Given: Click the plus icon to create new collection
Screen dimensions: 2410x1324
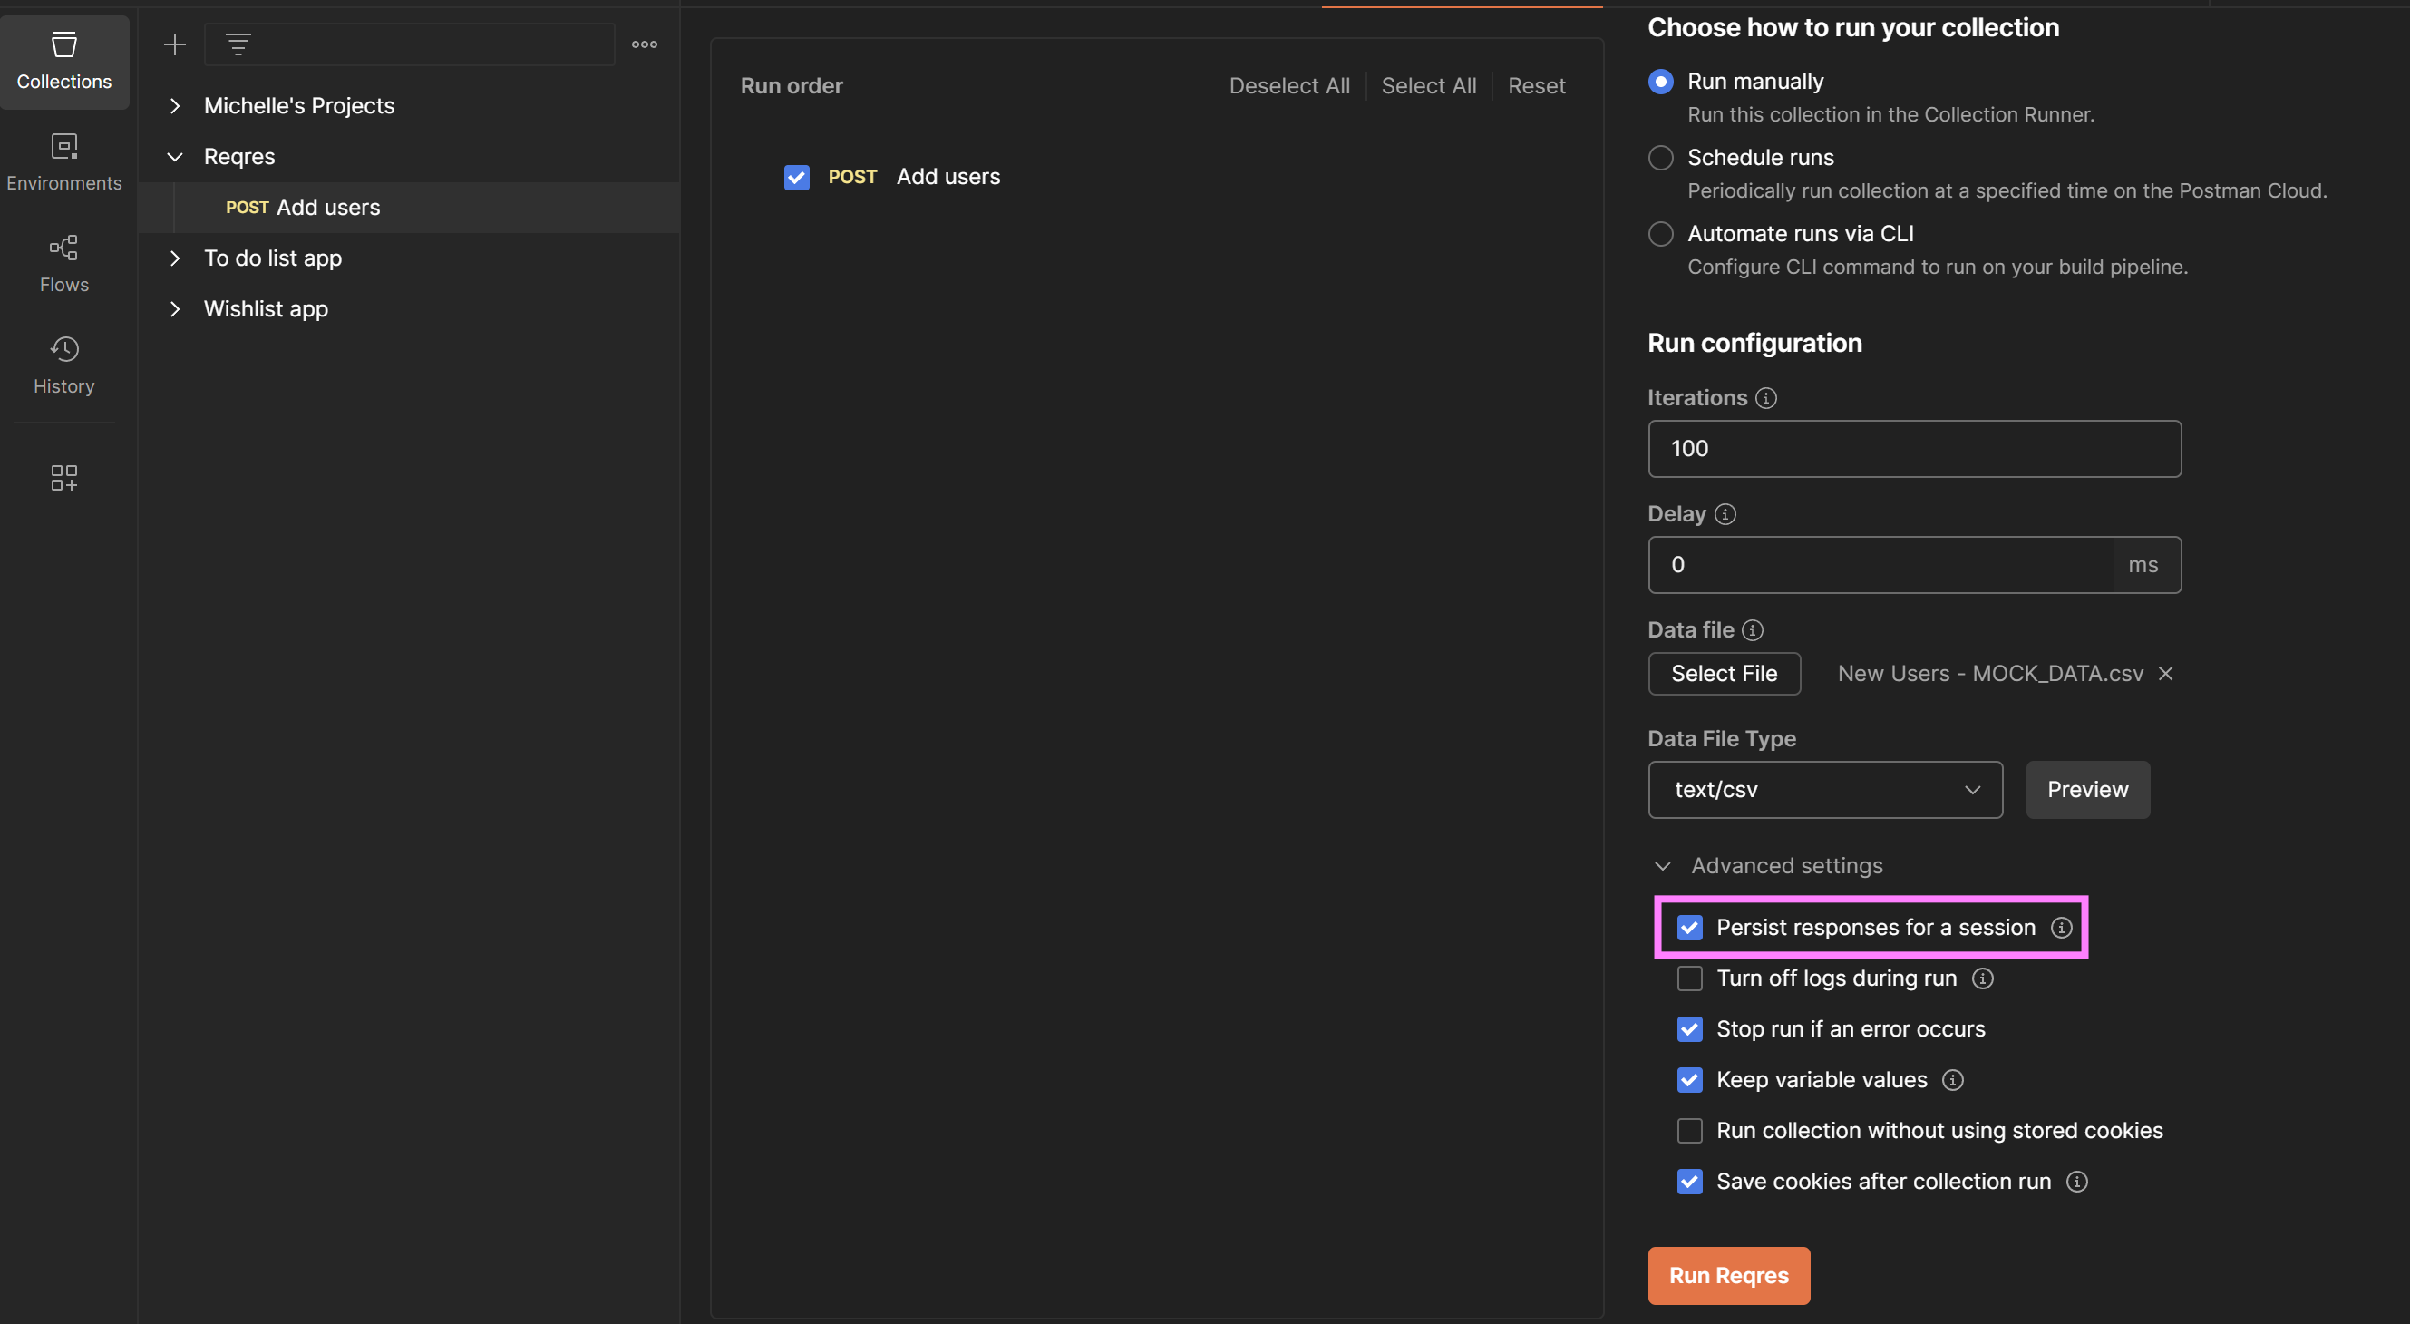Looking at the screenshot, I should [x=175, y=44].
